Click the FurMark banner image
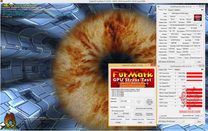This screenshot has height=131, width=208. pyautogui.click(x=132, y=78)
